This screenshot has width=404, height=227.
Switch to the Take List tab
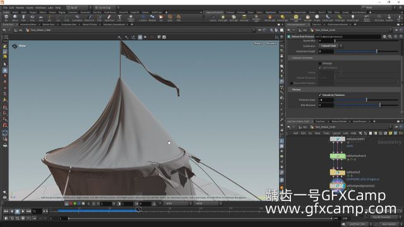[x=316, y=25]
